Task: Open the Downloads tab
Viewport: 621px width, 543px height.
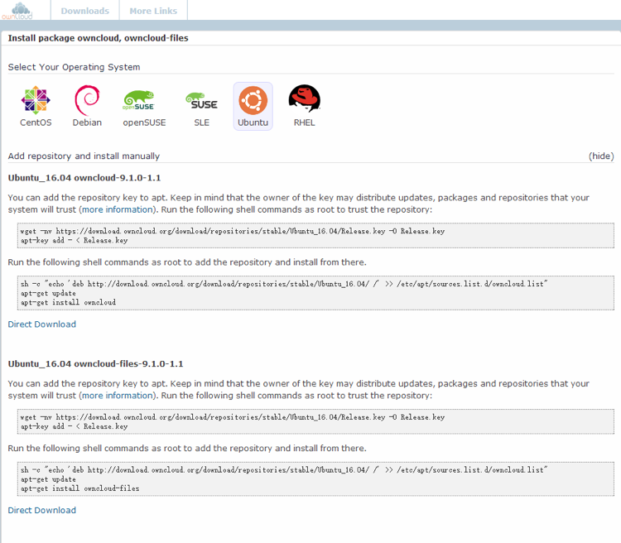Action: tap(84, 11)
